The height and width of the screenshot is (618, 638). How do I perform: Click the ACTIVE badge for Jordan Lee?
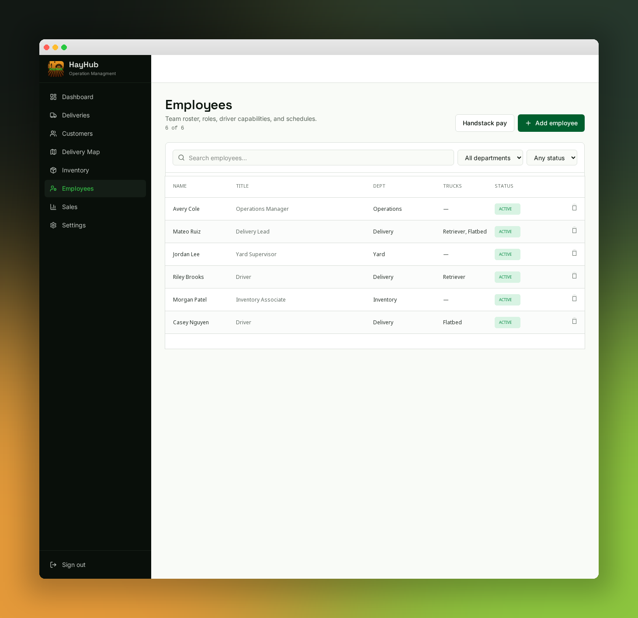tap(507, 254)
